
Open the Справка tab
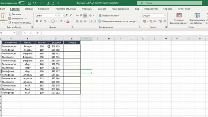pos(168,9)
